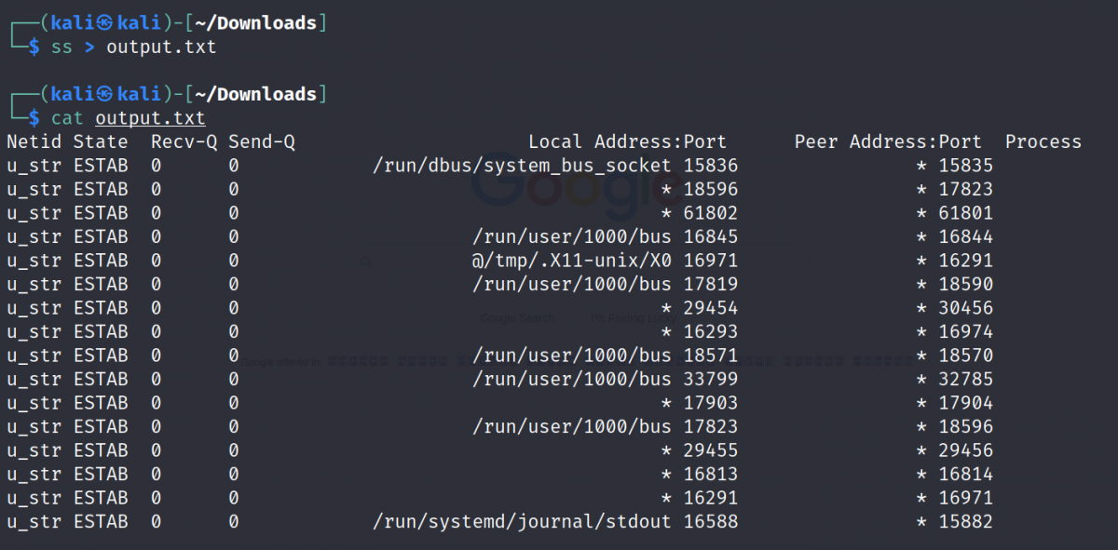The image size is (1118, 550).
Task: Click peer port number 32785
Action: click(x=965, y=380)
